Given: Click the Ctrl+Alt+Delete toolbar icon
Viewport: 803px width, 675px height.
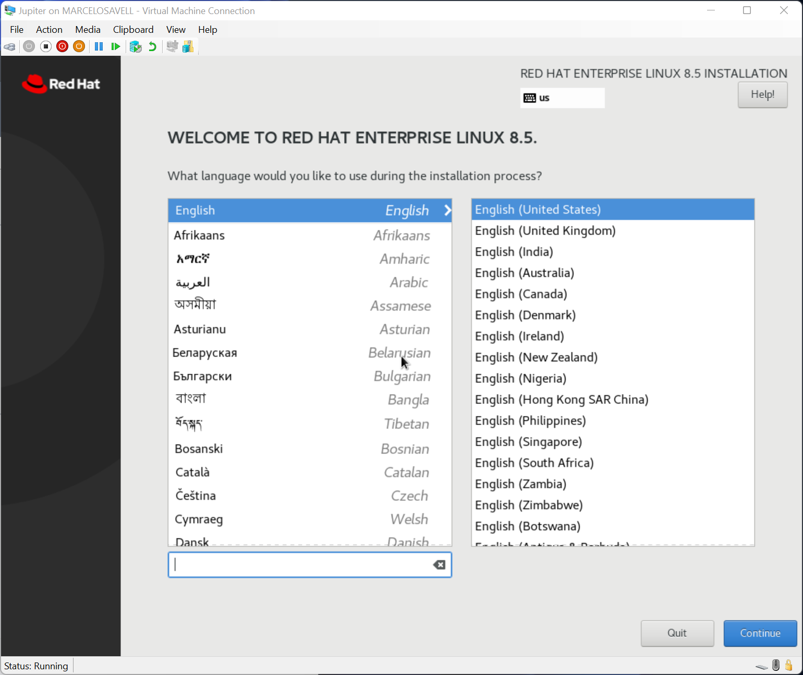Looking at the screenshot, I should 9,47.
